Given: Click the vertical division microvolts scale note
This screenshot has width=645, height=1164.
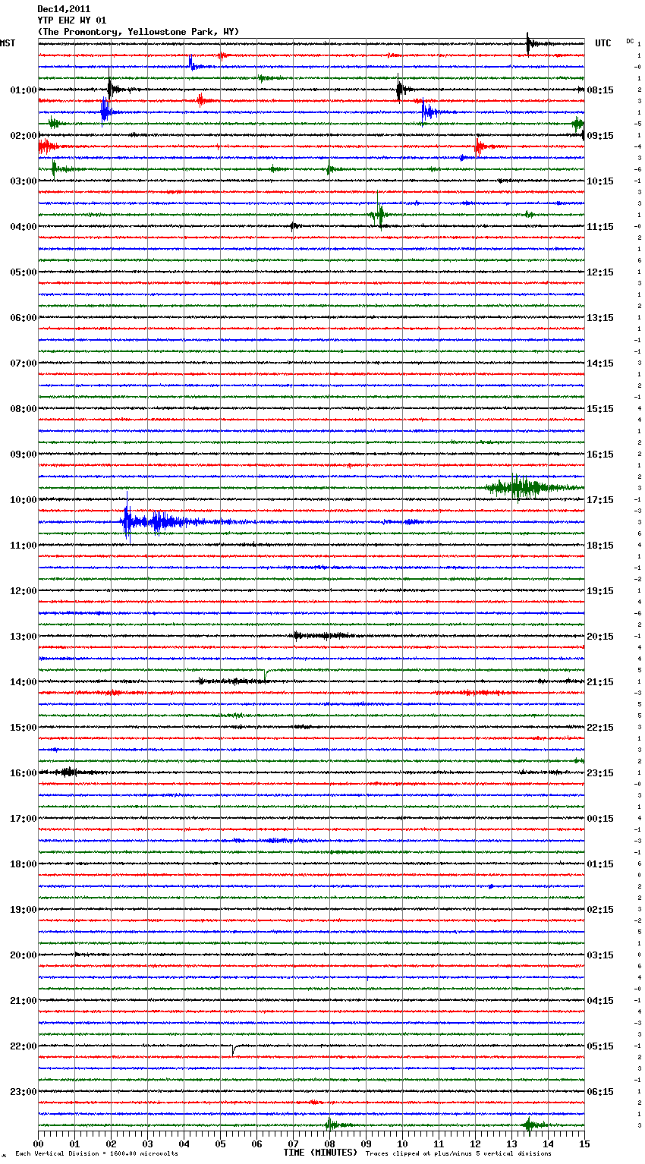Looking at the screenshot, I should pos(96,1153).
